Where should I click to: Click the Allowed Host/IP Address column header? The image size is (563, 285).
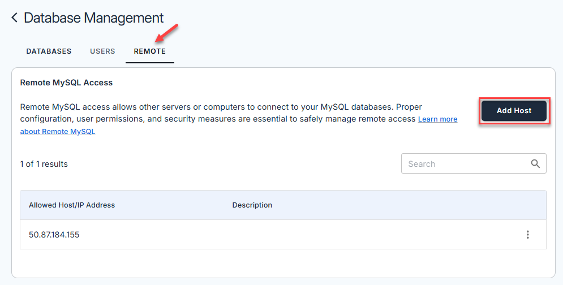[x=72, y=205]
